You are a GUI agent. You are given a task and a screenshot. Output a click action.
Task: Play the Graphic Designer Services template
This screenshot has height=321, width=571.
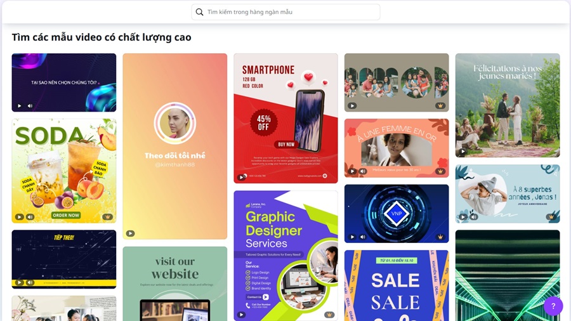click(x=242, y=315)
